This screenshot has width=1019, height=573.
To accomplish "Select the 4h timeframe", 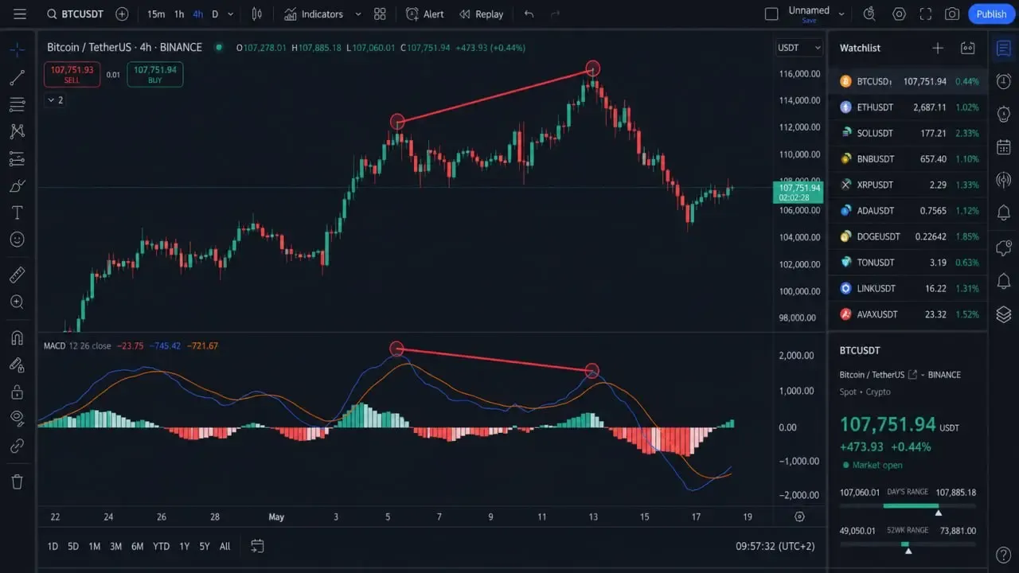I will click(197, 14).
